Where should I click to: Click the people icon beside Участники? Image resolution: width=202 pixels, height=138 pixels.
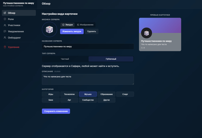click(x=5, y=25)
